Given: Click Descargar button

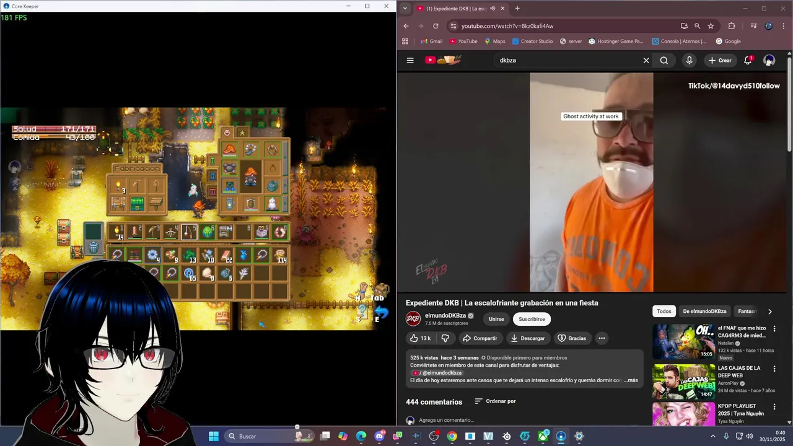Looking at the screenshot, I should 528,338.
